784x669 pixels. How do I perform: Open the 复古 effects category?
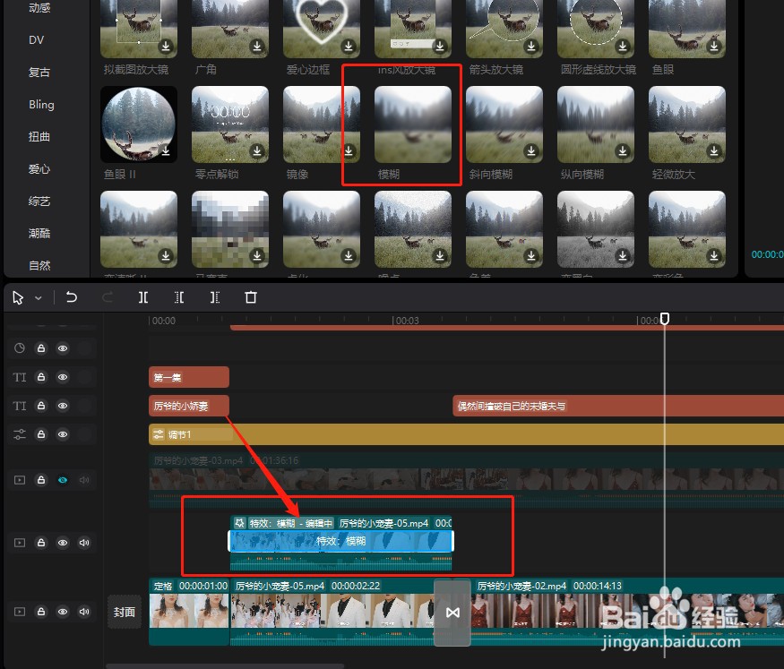[x=39, y=72]
